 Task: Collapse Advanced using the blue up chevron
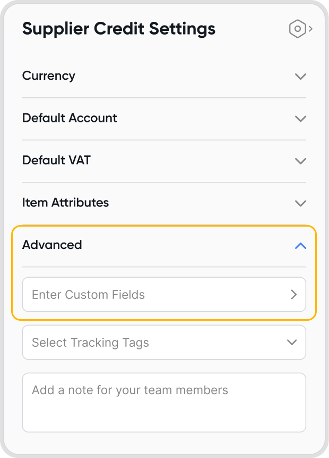(300, 246)
